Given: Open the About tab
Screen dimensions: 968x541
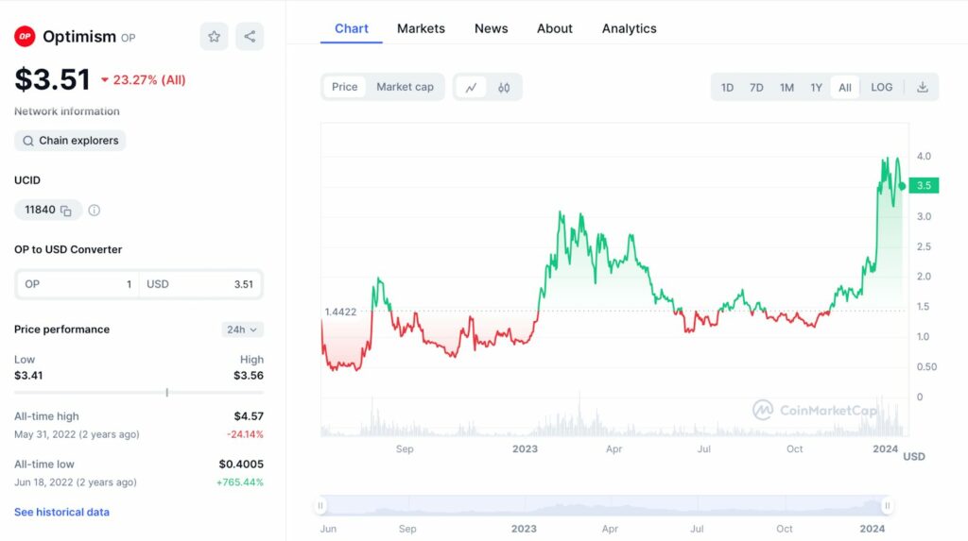Looking at the screenshot, I should [554, 28].
